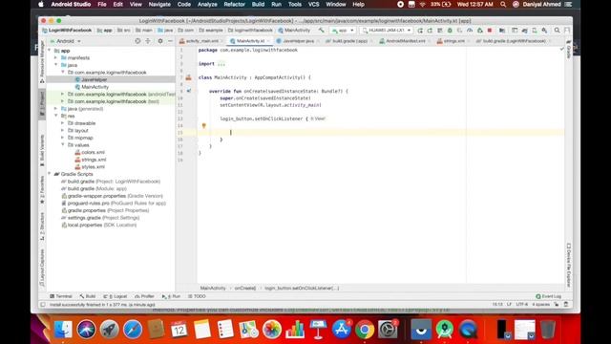The image size is (611, 344).
Task: Open the Build tool window button
Action: [x=88, y=296]
